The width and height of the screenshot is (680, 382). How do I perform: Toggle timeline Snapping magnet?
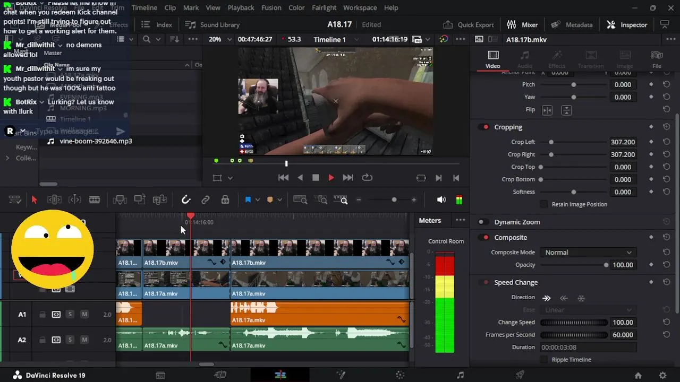coord(186,200)
